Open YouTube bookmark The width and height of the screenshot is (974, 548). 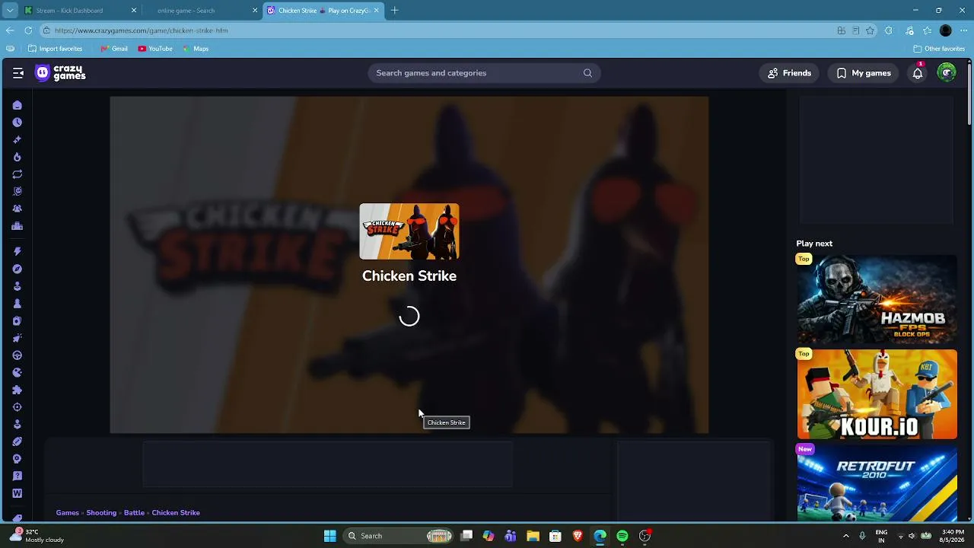tap(155, 49)
